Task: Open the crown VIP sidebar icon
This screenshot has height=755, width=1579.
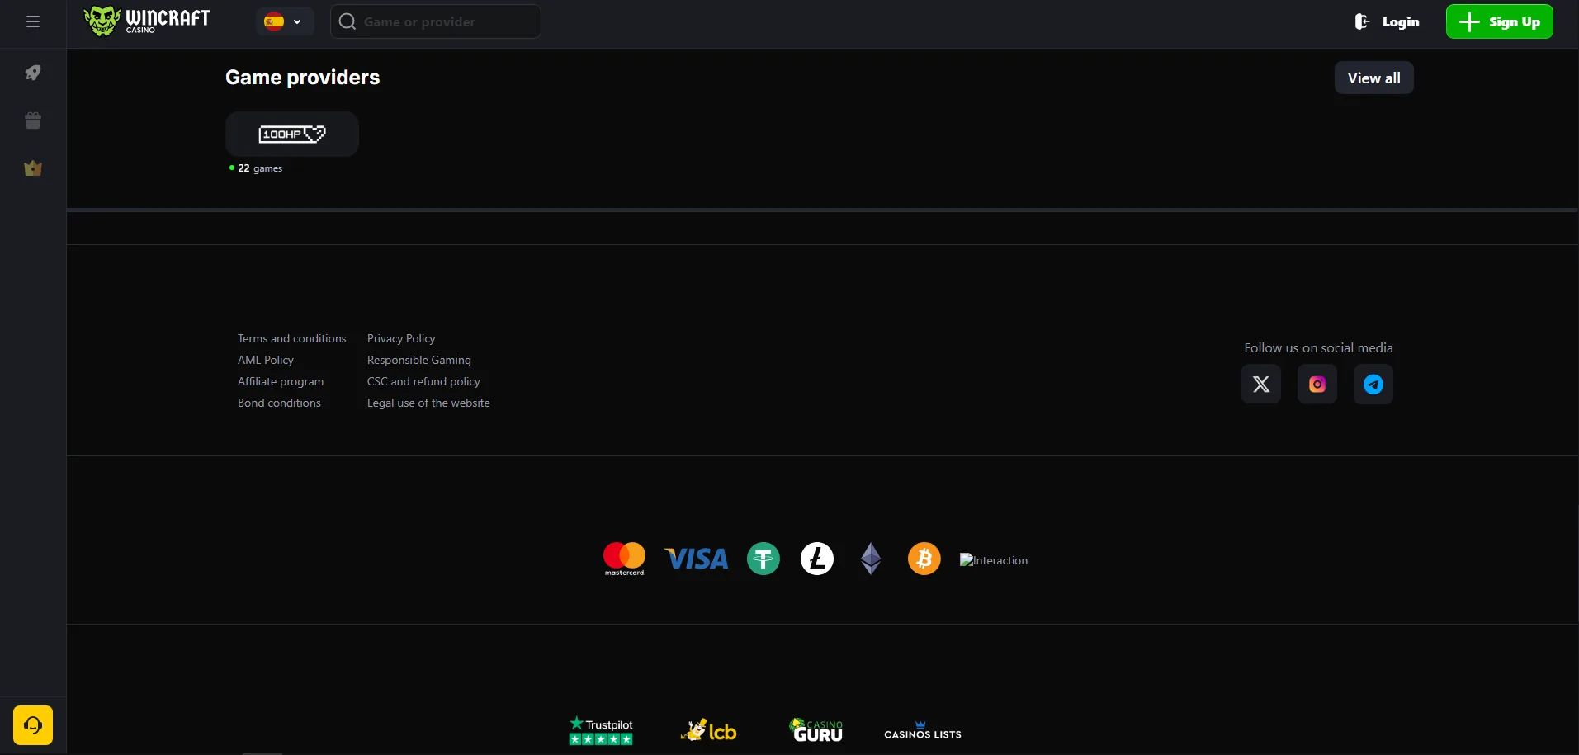Action: [33, 168]
